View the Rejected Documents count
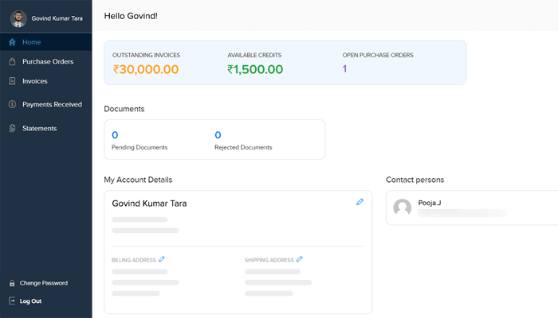This screenshot has height=318, width=558. [218, 135]
